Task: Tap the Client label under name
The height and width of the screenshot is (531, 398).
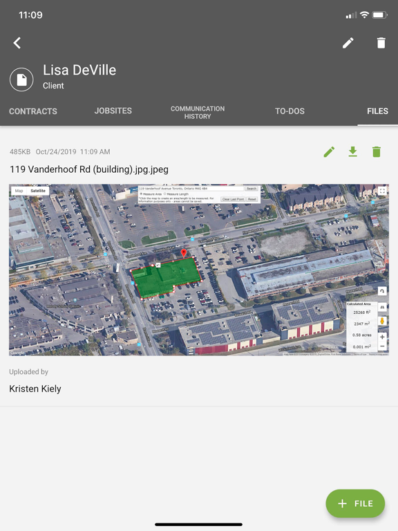Action: pos(53,86)
